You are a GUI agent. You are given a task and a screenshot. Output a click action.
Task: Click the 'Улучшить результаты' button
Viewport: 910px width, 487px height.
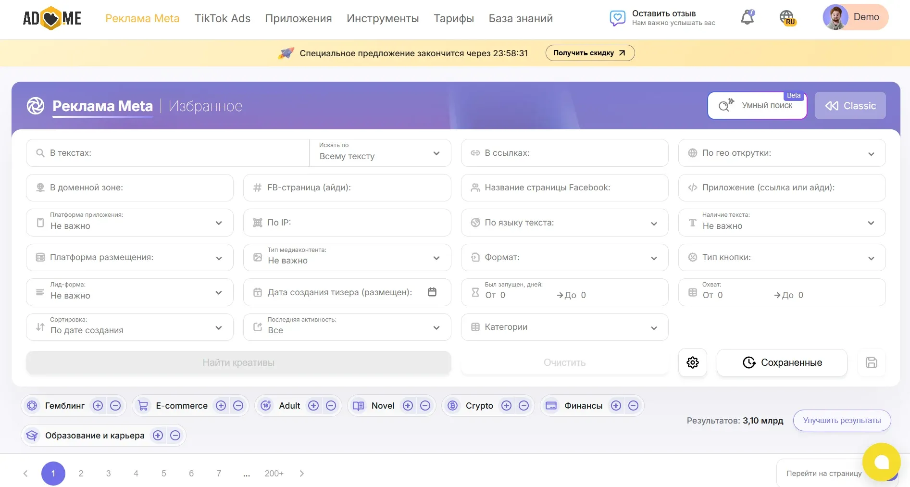click(x=841, y=420)
